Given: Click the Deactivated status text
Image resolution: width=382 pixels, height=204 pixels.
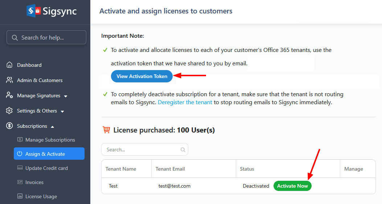Looking at the screenshot, I should pyautogui.click(x=256, y=186).
